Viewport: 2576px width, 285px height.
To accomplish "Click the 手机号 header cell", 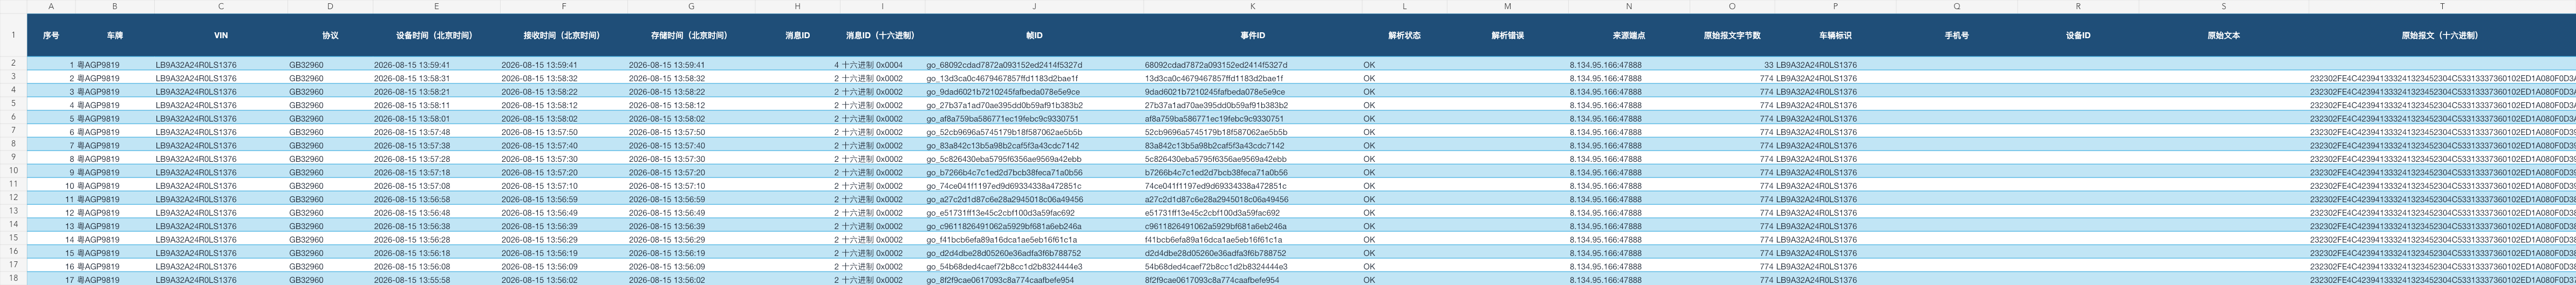I will point(1957,36).
